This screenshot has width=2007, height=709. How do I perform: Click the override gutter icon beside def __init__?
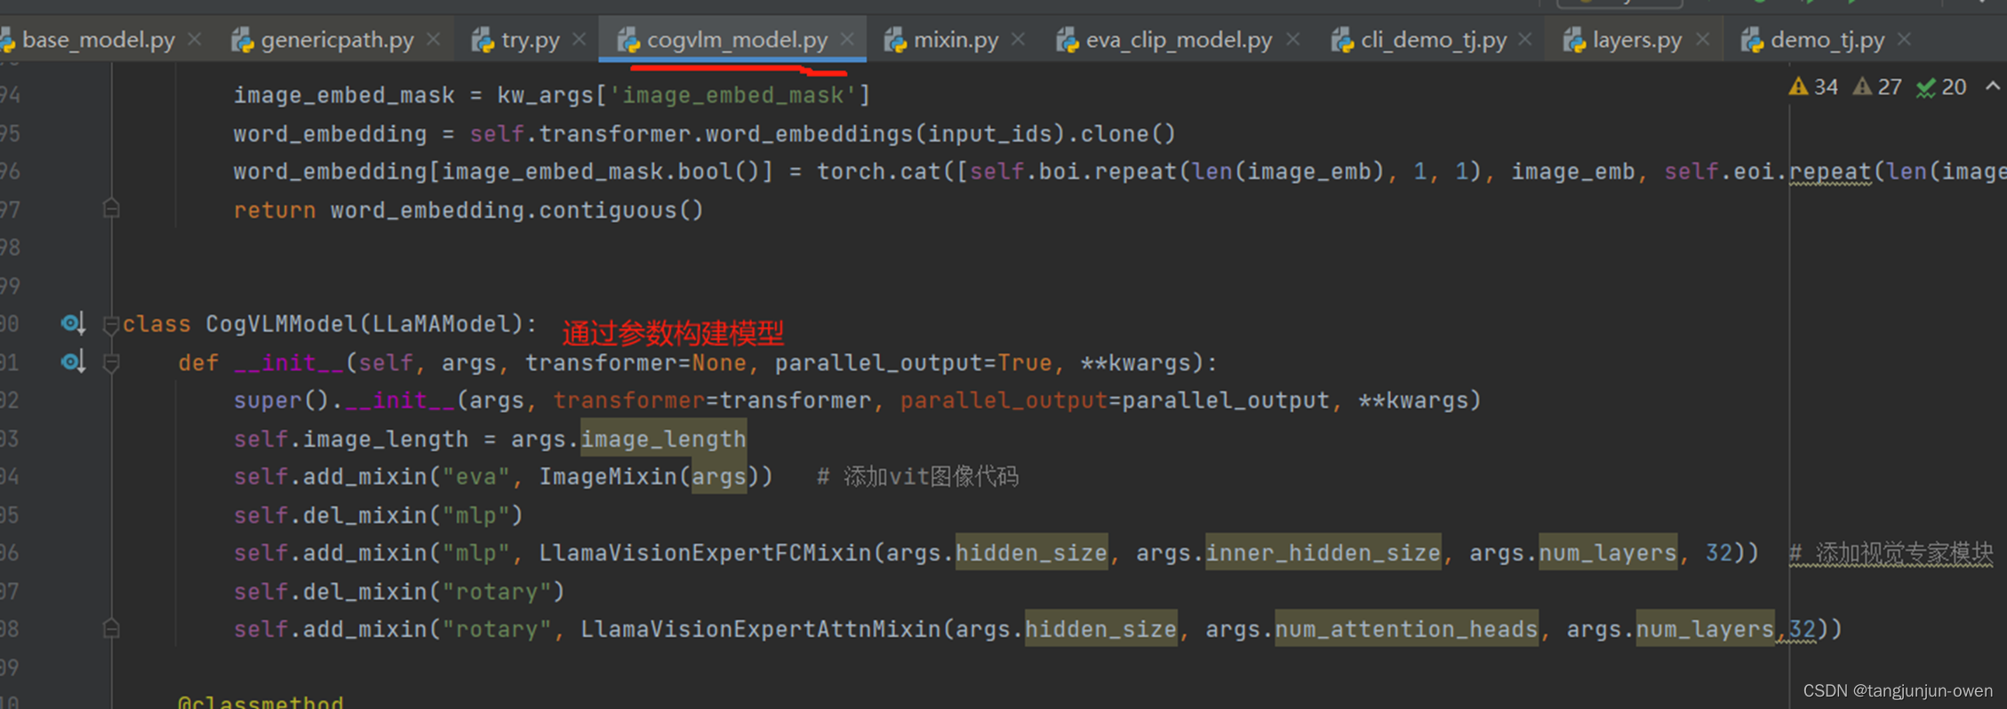(x=73, y=362)
